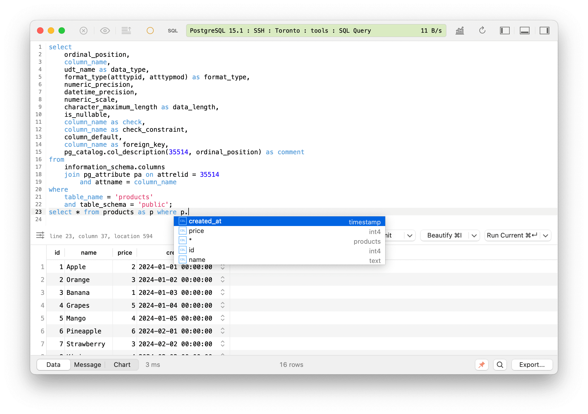Screen dimensions: 588x414
Task: Toggle the left sidebar panel
Action: 505,31
